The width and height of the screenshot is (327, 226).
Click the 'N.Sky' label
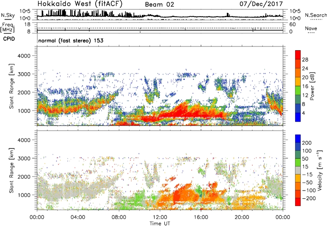pyautogui.click(x=8, y=15)
